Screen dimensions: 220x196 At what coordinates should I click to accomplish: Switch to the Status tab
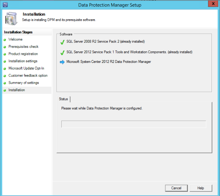(63, 99)
